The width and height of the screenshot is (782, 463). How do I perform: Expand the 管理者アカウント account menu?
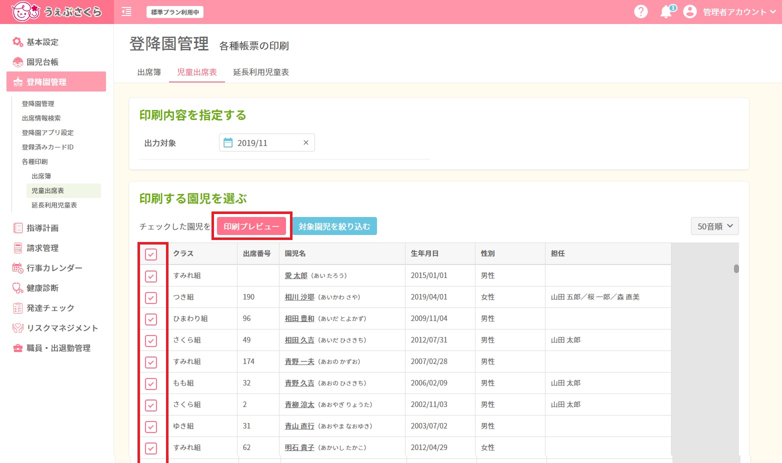739,12
